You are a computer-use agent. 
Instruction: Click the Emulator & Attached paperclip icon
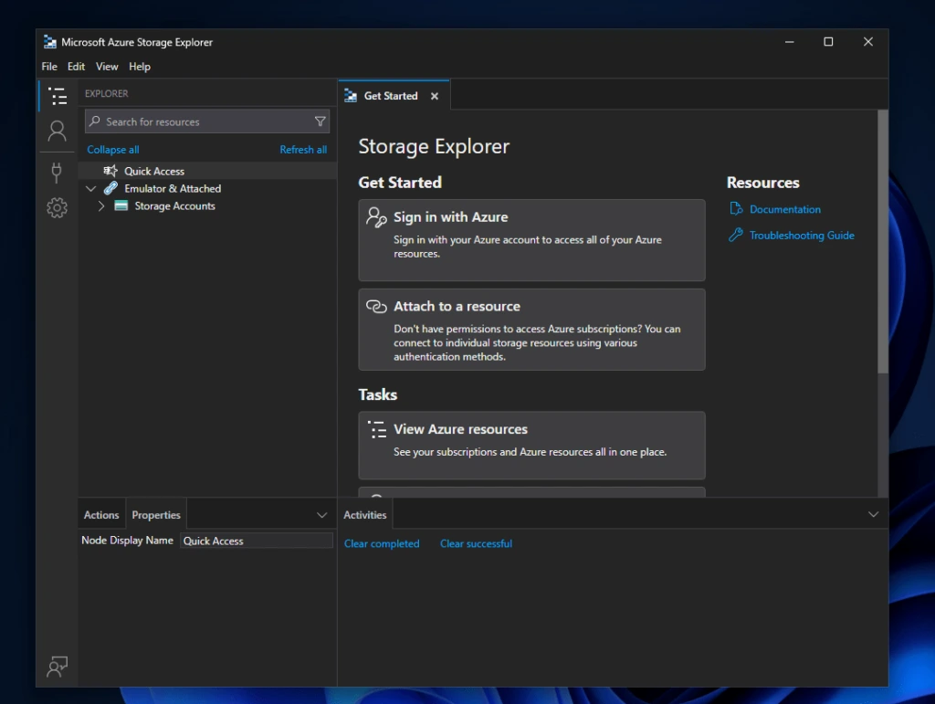point(110,188)
